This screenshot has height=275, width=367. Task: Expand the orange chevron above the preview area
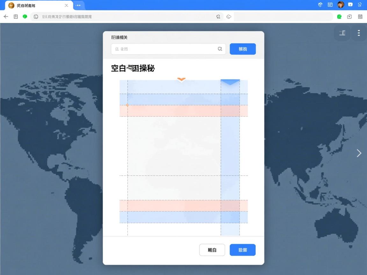(181, 79)
